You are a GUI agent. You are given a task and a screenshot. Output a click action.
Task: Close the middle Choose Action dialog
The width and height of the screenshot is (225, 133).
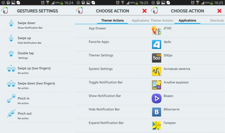(x=144, y=11)
